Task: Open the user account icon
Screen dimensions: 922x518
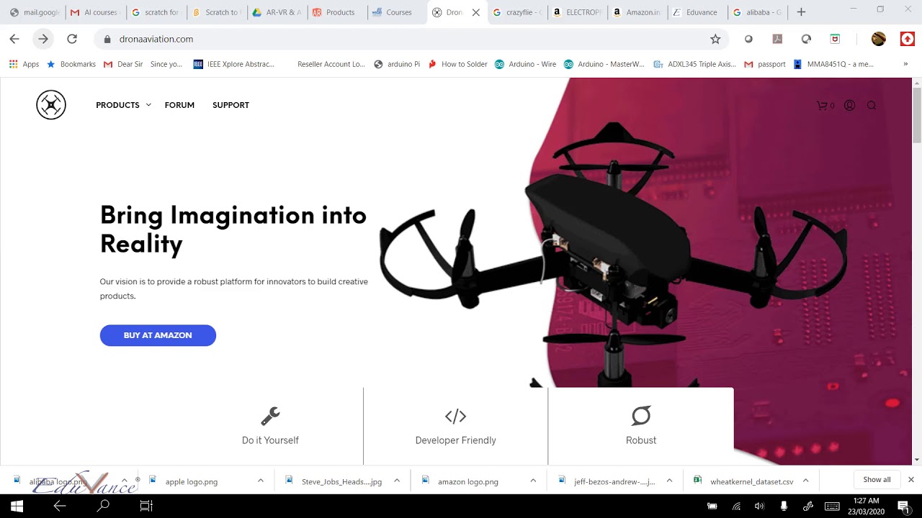Action: (x=849, y=105)
